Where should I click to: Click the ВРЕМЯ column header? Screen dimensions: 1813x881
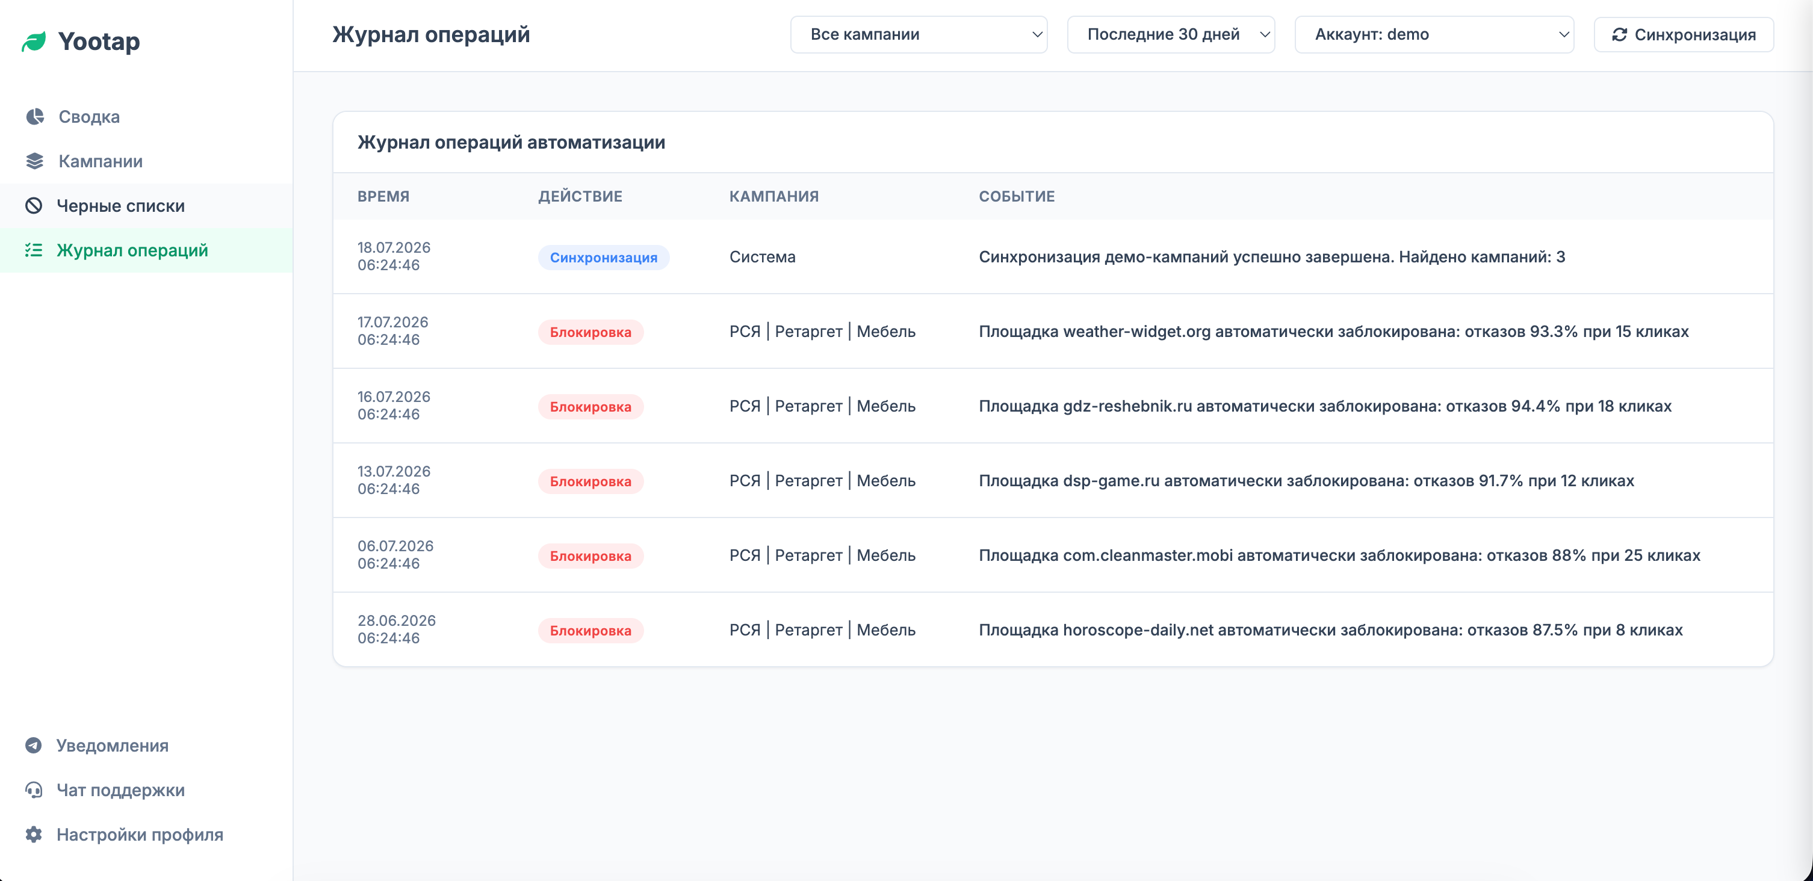click(383, 196)
